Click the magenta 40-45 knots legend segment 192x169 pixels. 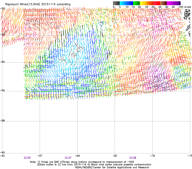[x=170, y=3]
